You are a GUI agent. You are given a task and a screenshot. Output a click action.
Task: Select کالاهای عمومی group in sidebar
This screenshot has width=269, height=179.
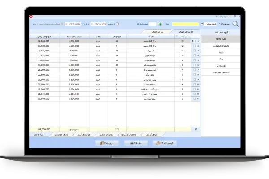(221, 46)
